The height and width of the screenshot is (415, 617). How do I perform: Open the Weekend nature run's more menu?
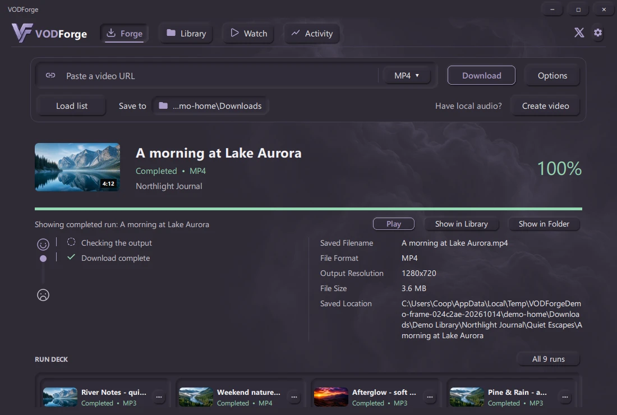pyautogui.click(x=294, y=397)
